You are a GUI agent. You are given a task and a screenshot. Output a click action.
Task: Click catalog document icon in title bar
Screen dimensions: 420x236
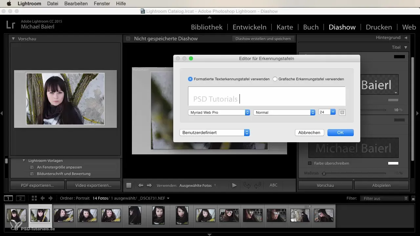pos(143,11)
